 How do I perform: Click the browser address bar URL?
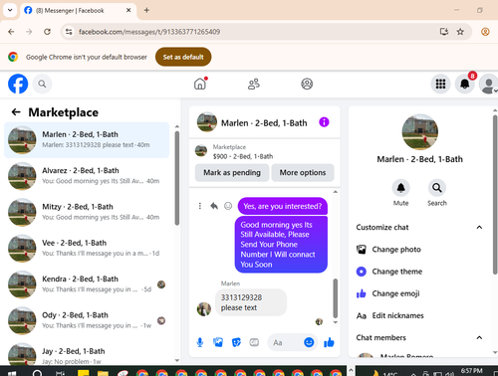(149, 32)
